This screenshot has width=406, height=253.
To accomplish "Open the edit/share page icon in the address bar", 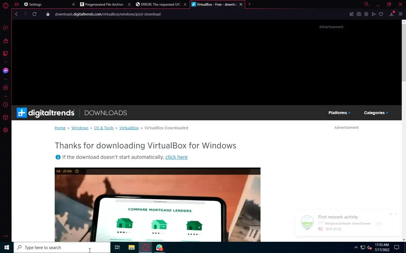I will click(x=352, y=14).
